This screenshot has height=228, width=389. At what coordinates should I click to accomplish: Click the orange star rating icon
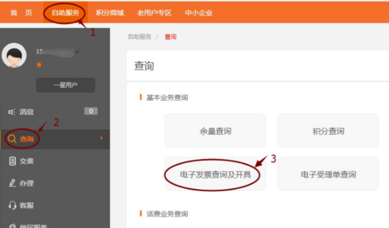pyautogui.click(x=39, y=65)
